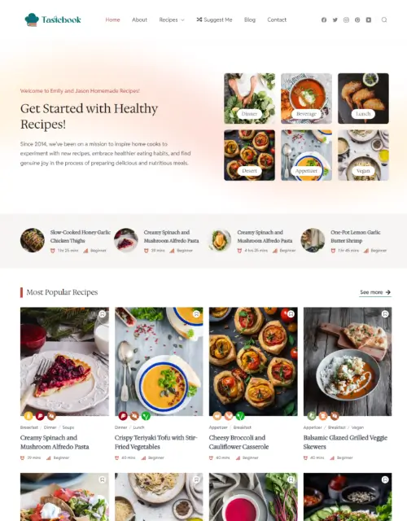Bookmark the Balsamic Glazed Veggie Skewers card
Screen dimensions: 407x521
385,313
